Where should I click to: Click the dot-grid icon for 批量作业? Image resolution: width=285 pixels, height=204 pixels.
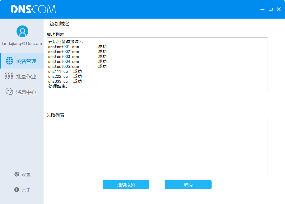[9, 76]
